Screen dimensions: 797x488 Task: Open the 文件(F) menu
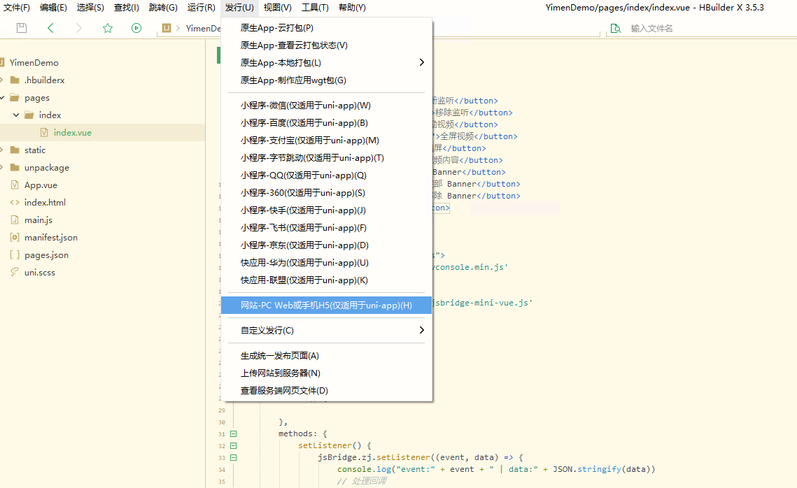tap(17, 8)
